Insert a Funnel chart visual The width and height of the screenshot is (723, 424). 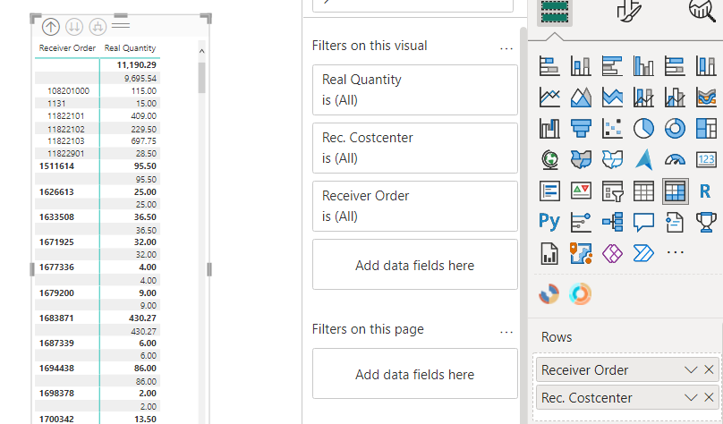[x=581, y=128]
